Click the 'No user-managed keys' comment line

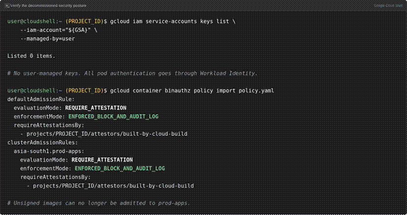click(133, 73)
